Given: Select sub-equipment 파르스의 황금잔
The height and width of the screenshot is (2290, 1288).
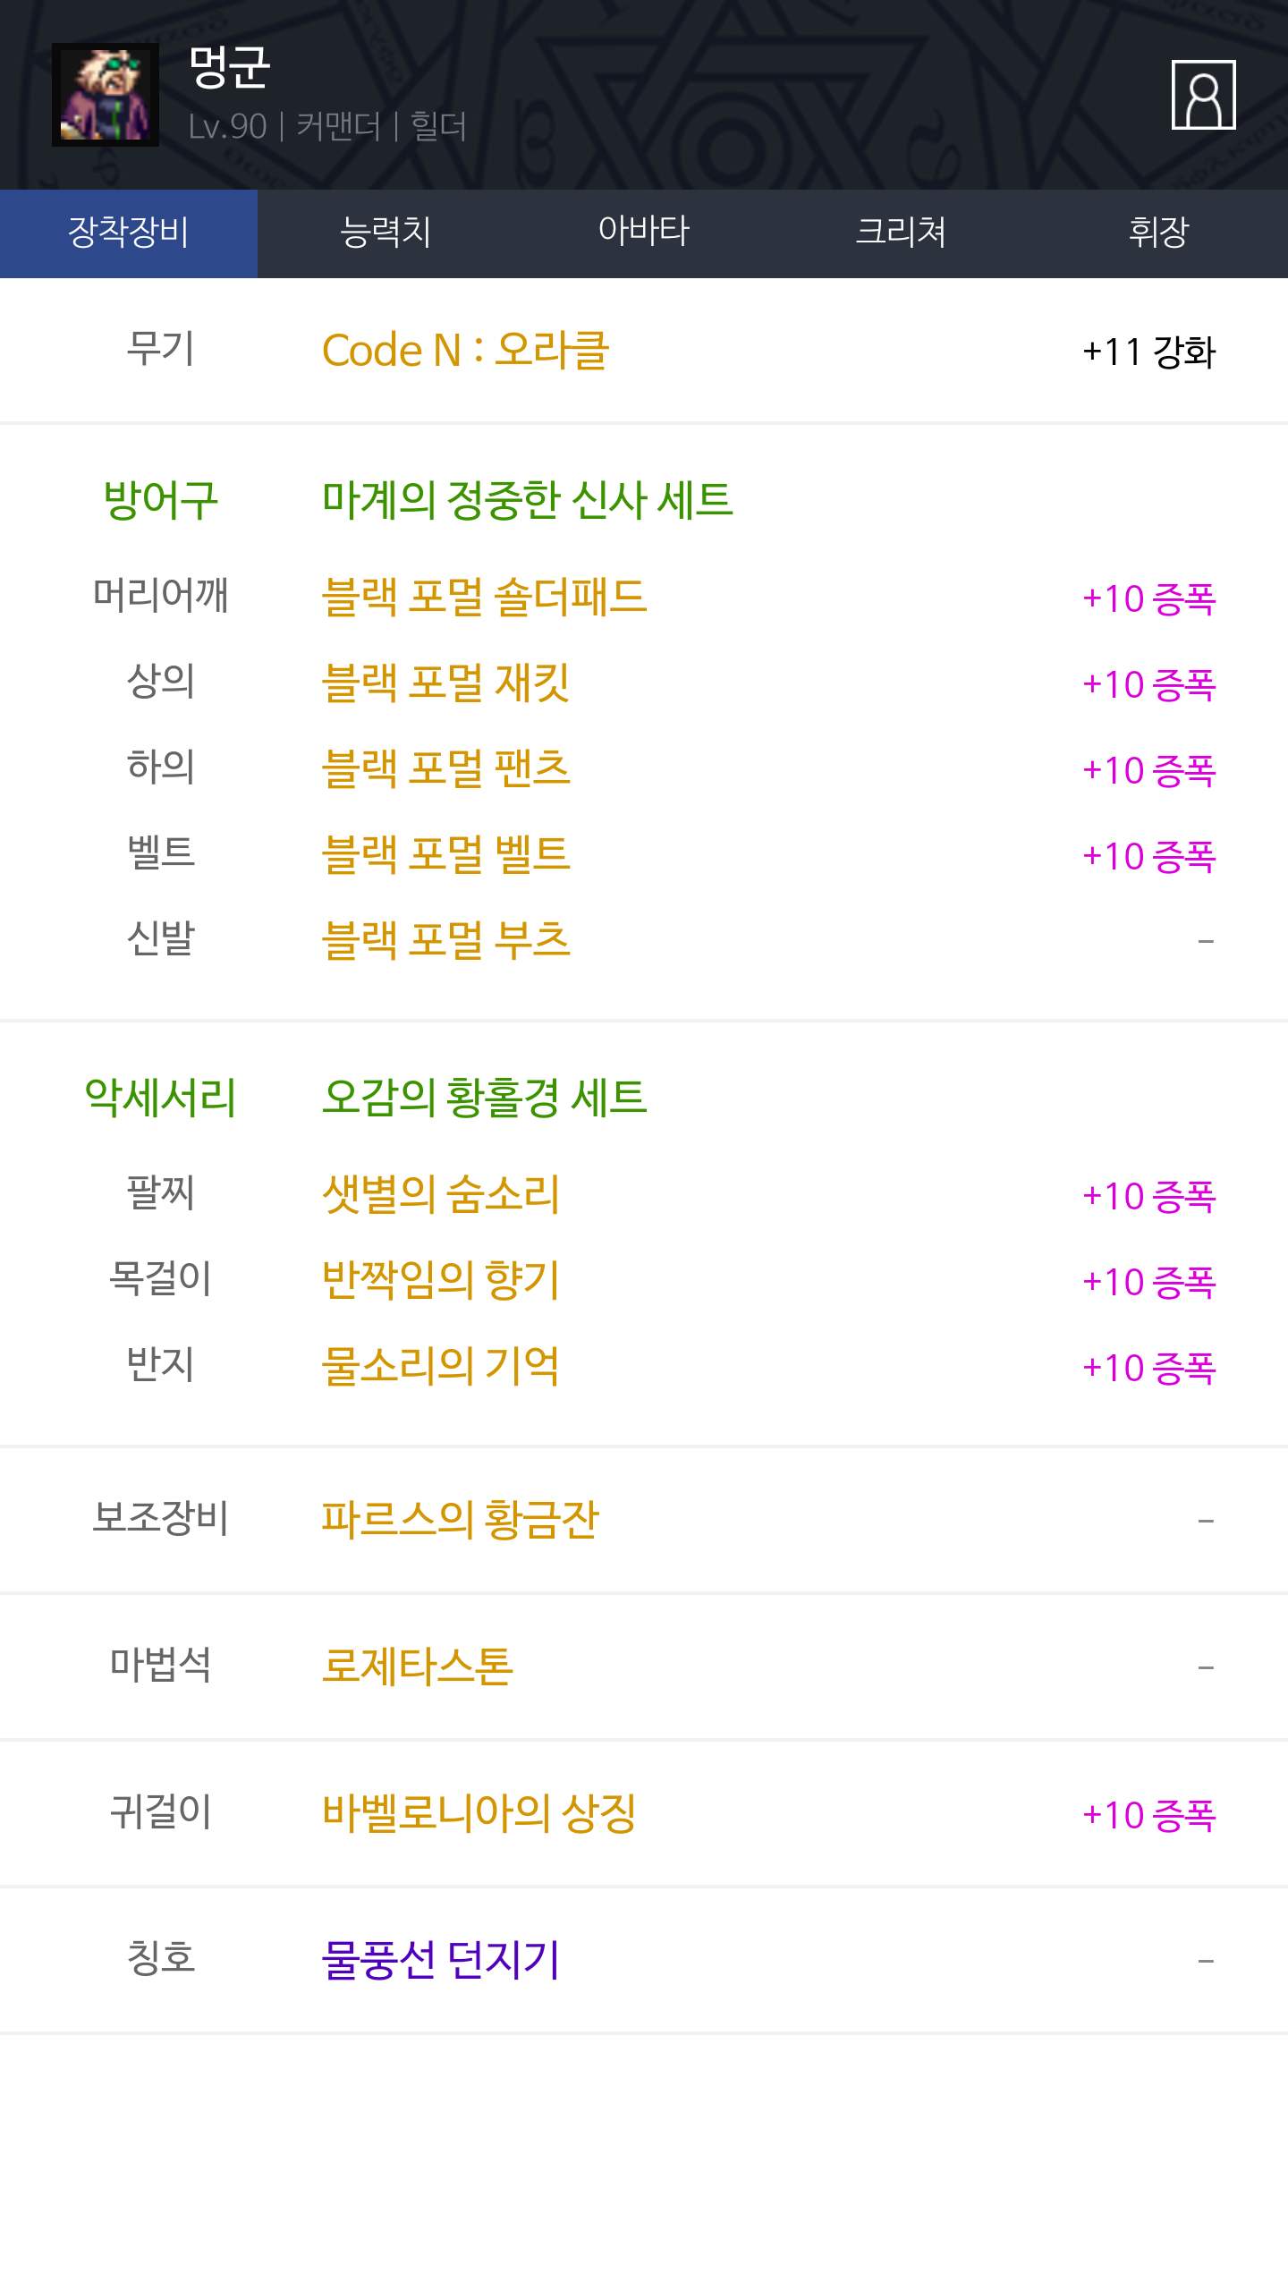Looking at the screenshot, I should 460,1519.
